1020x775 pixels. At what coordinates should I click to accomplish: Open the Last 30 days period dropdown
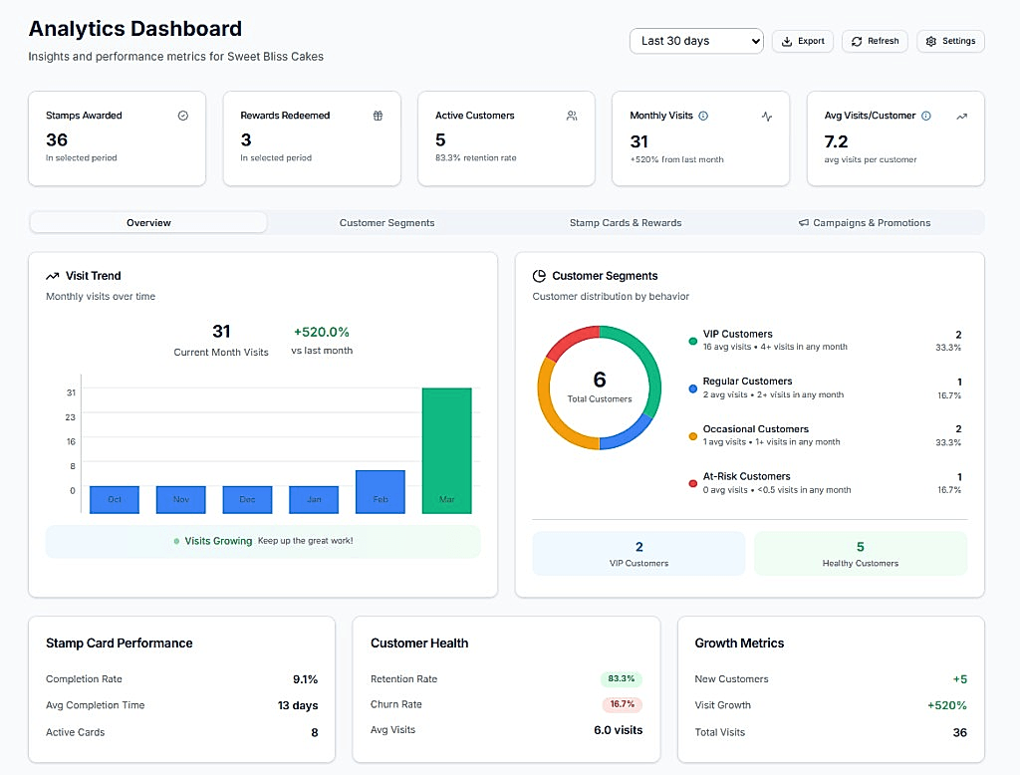tap(696, 41)
